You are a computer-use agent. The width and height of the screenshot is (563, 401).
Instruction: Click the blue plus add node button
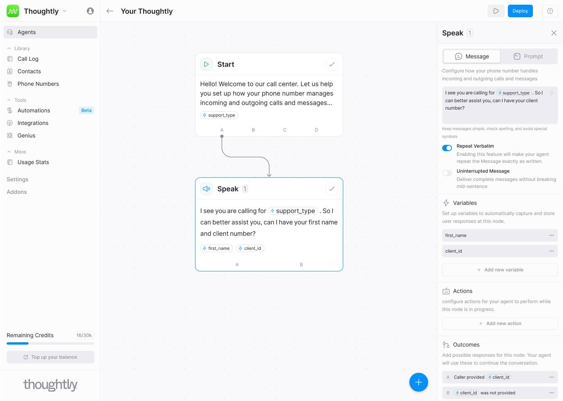[419, 382]
